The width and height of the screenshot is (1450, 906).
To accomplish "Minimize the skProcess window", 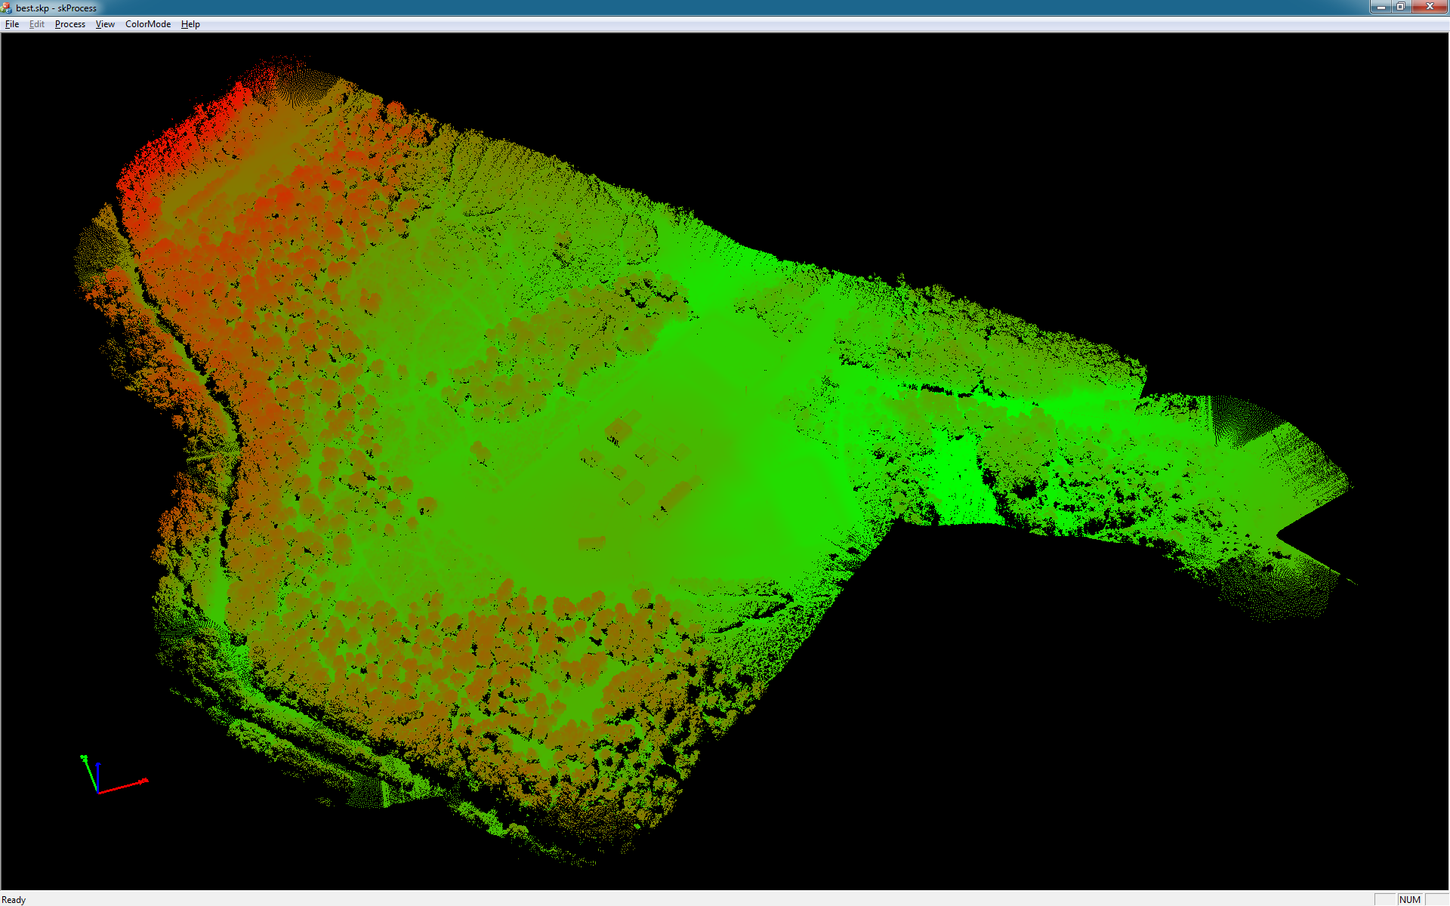I will coord(1381,7).
